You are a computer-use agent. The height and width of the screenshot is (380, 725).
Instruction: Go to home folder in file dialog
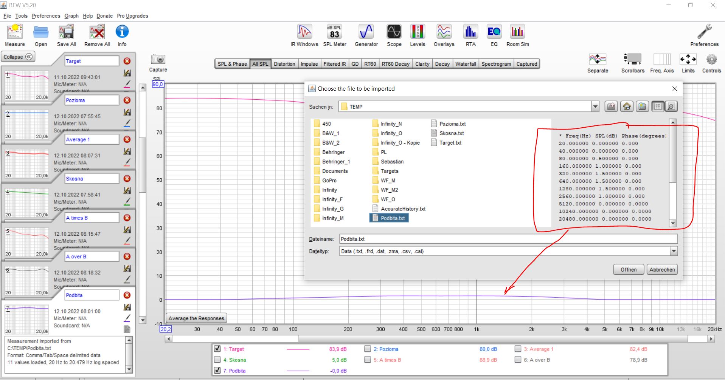(x=627, y=107)
